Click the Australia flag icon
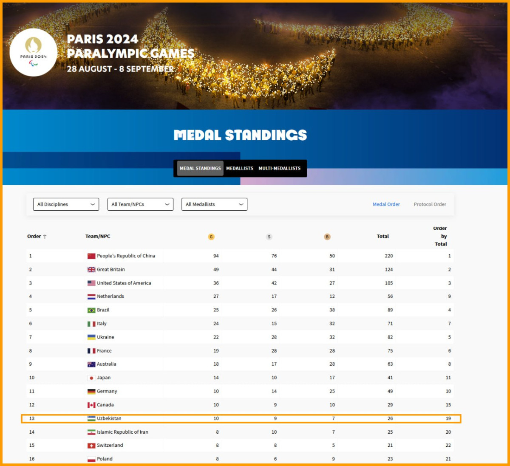The height and width of the screenshot is (466, 510). pos(91,364)
